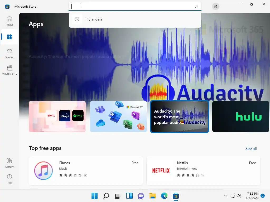Open File Explorer from taskbar
Screen dimensions: 270x202
pos(153,196)
